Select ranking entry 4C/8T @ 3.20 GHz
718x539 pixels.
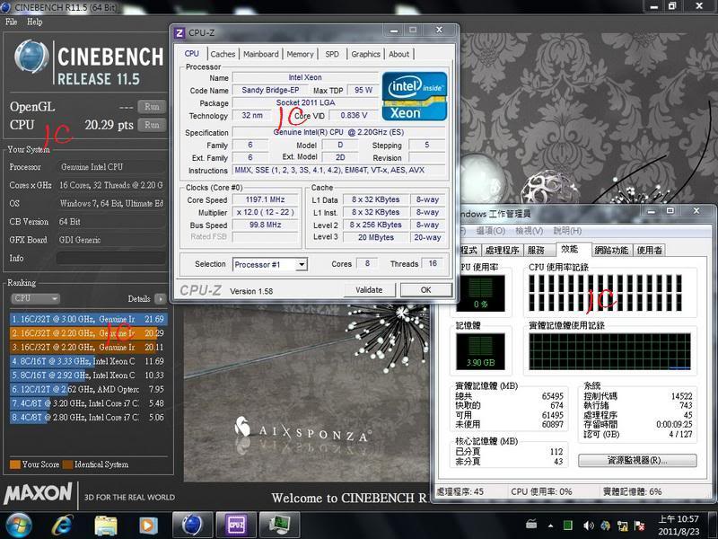coord(88,403)
